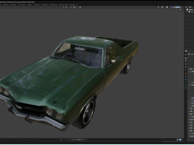Screen dimensions: 194x145
Task: Open the viewport Options dropdown below shading
Action: click(181, 10)
